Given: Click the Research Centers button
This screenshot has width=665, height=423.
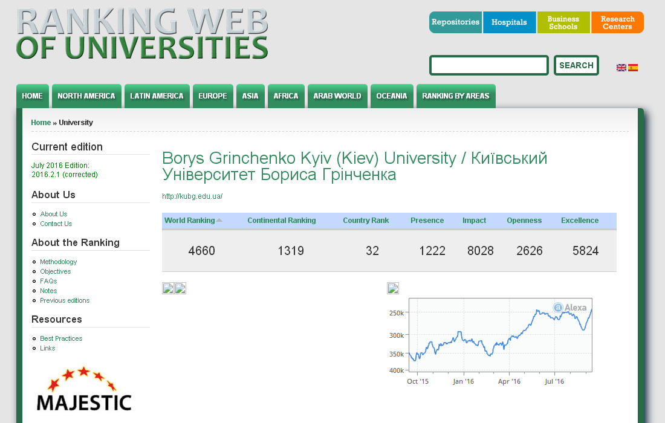Looking at the screenshot, I should tap(617, 22).
